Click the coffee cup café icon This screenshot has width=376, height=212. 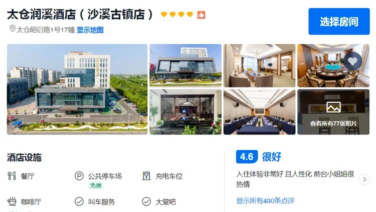[x=12, y=201]
